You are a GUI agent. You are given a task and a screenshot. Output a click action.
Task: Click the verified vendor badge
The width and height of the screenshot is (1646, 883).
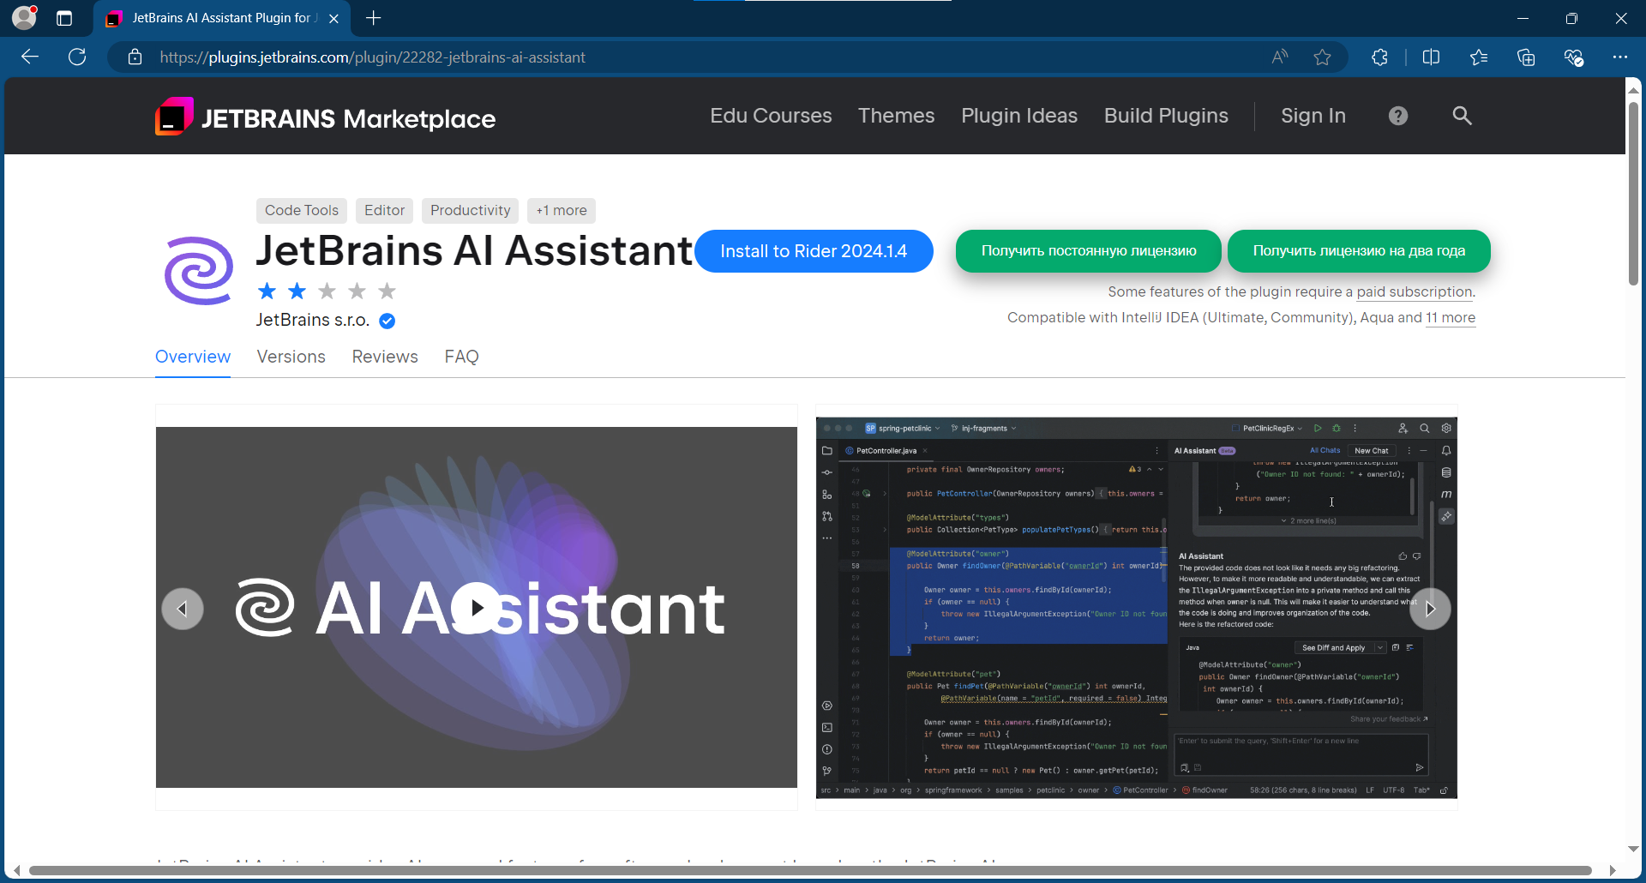pos(387,321)
